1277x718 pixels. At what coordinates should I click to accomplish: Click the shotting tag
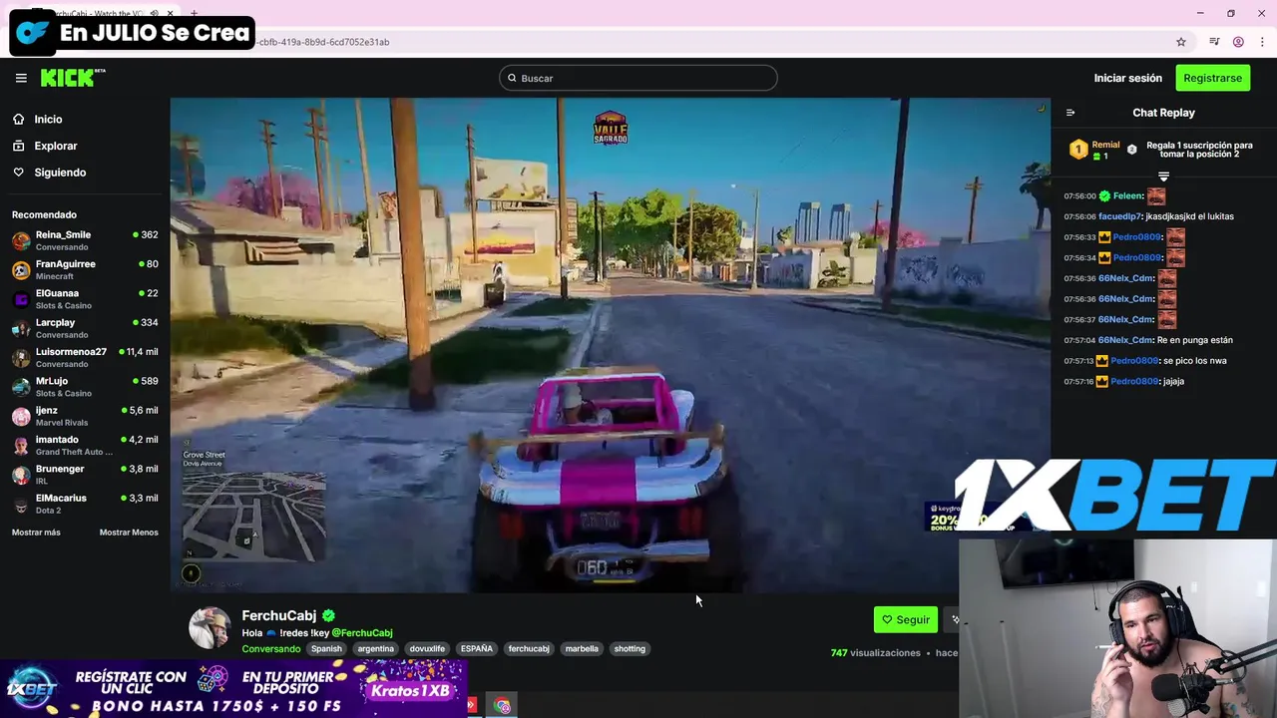pyautogui.click(x=630, y=649)
